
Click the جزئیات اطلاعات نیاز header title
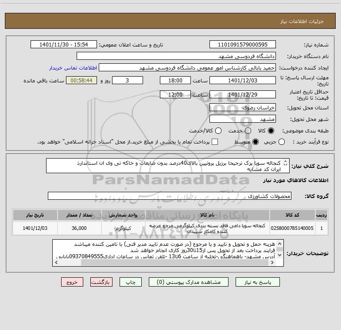302,21
